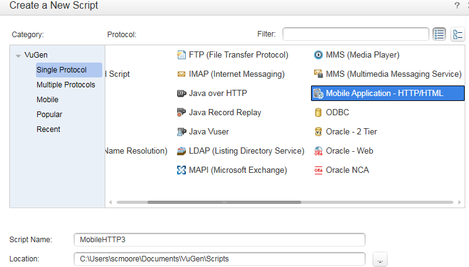Pick the Oracle NCA protocol icon
The image size is (469, 267).
pyautogui.click(x=318, y=170)
